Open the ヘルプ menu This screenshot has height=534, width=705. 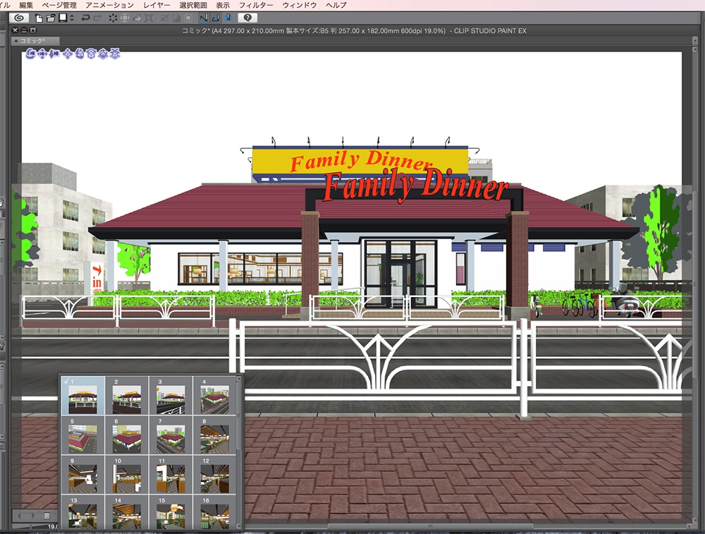click(336, 5)
